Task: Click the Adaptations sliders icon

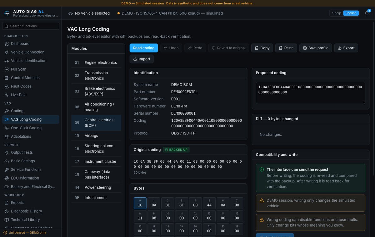Action: [x=7, y=136]
